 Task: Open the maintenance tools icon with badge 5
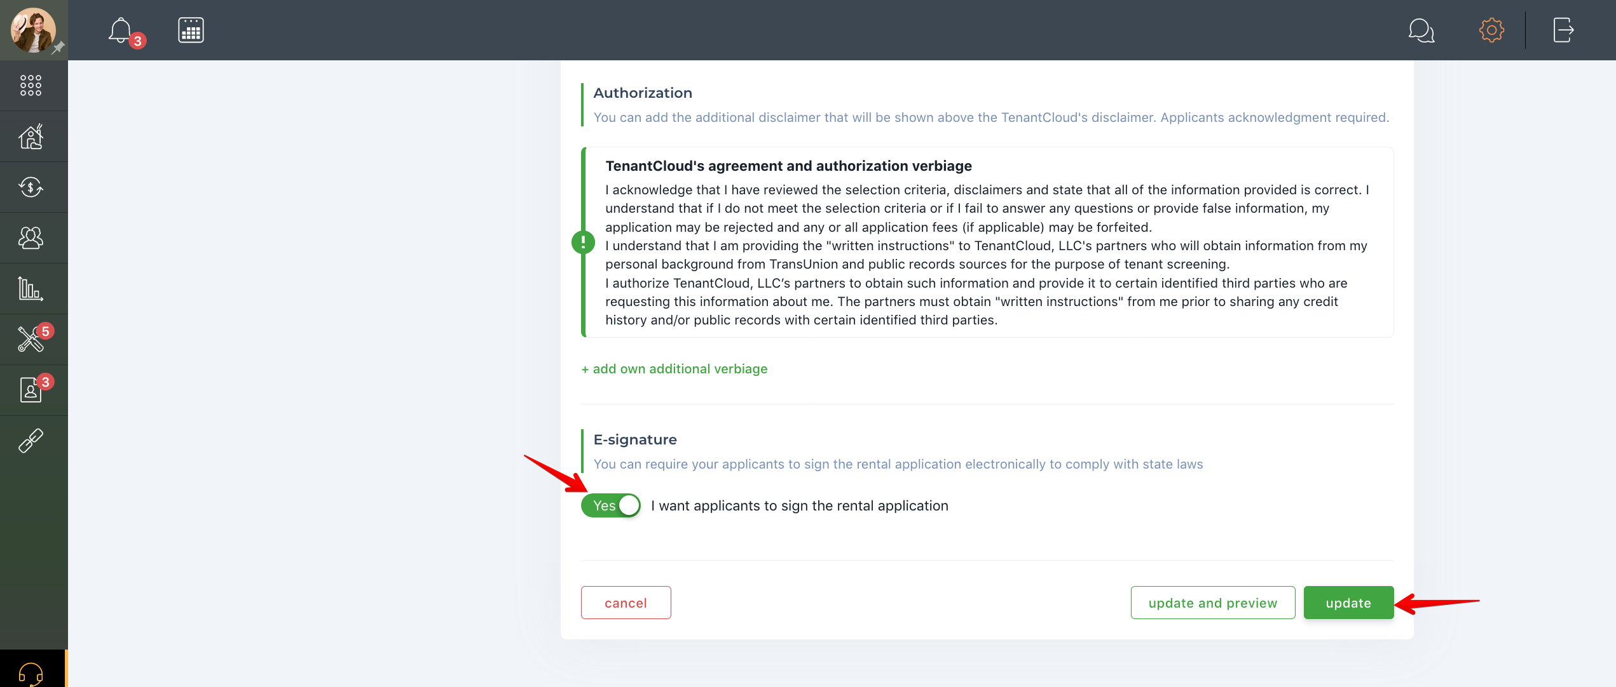(x=31, y=339)
